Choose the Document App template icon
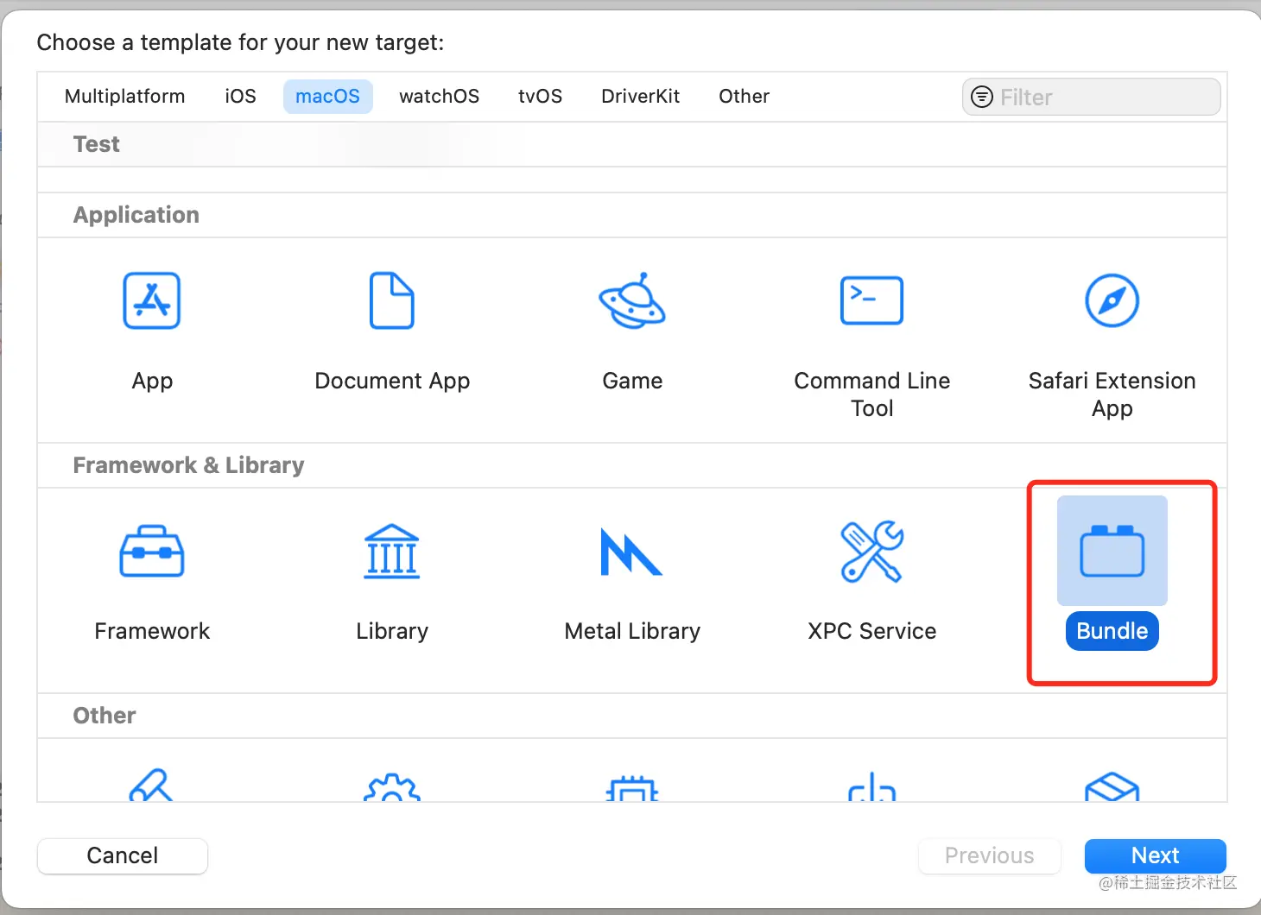This screenshot has height=915, width=1261. (392, 300)
